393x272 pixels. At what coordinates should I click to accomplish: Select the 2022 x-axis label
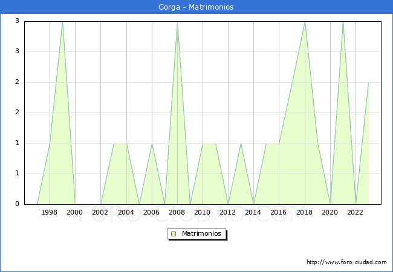point(356,212)
